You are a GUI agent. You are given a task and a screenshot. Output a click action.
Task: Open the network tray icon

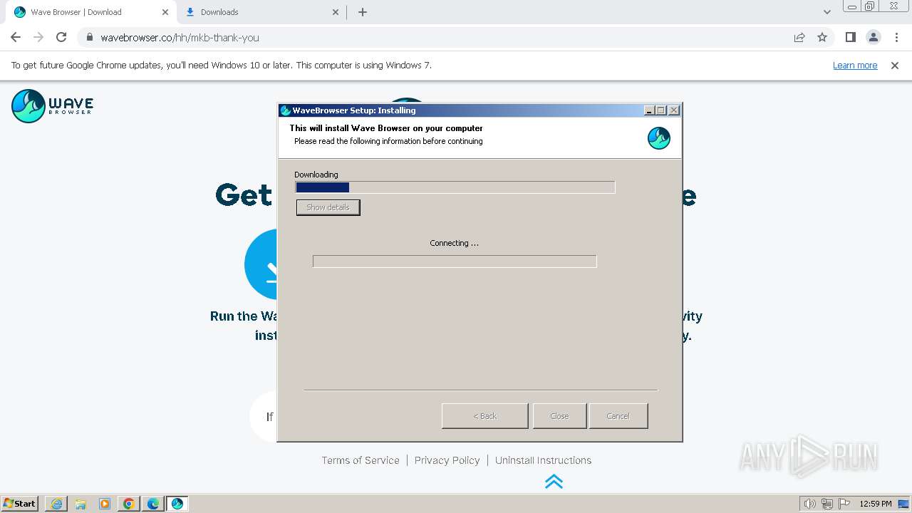(x=826, y=504)
